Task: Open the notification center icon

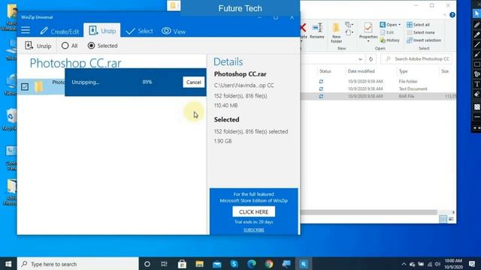Action: [472, 264]
